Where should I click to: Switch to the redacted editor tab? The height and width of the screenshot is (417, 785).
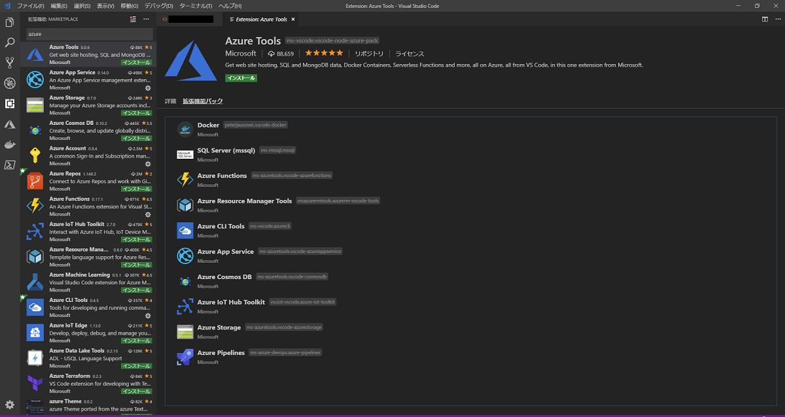coord(190,20)
